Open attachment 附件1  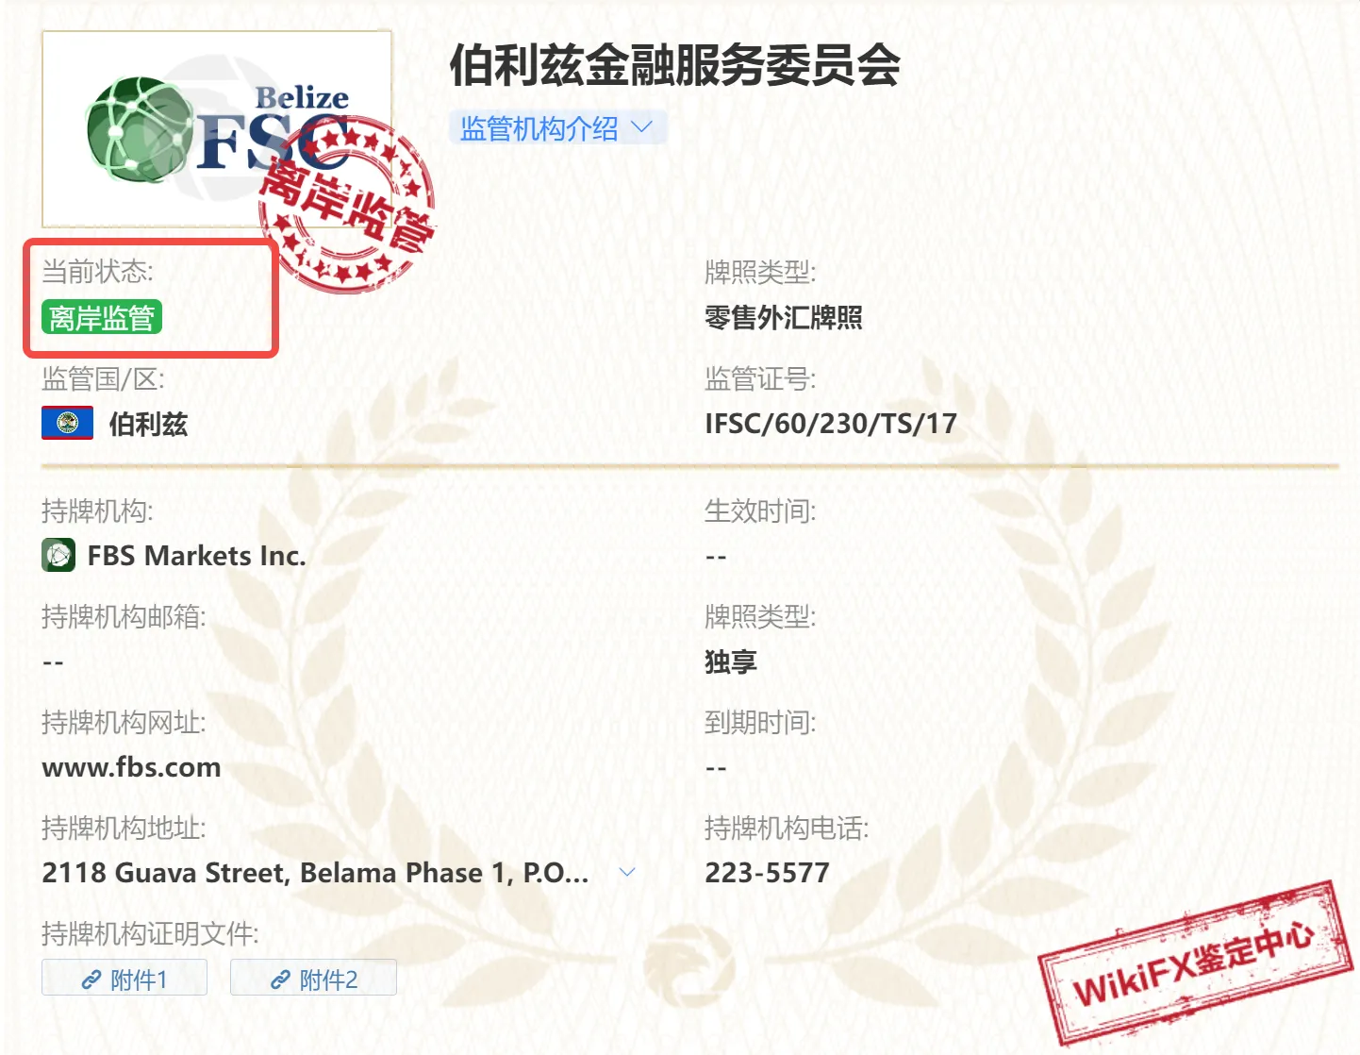tap(124, 979)
